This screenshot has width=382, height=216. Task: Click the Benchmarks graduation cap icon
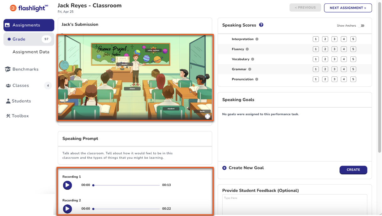8,69
